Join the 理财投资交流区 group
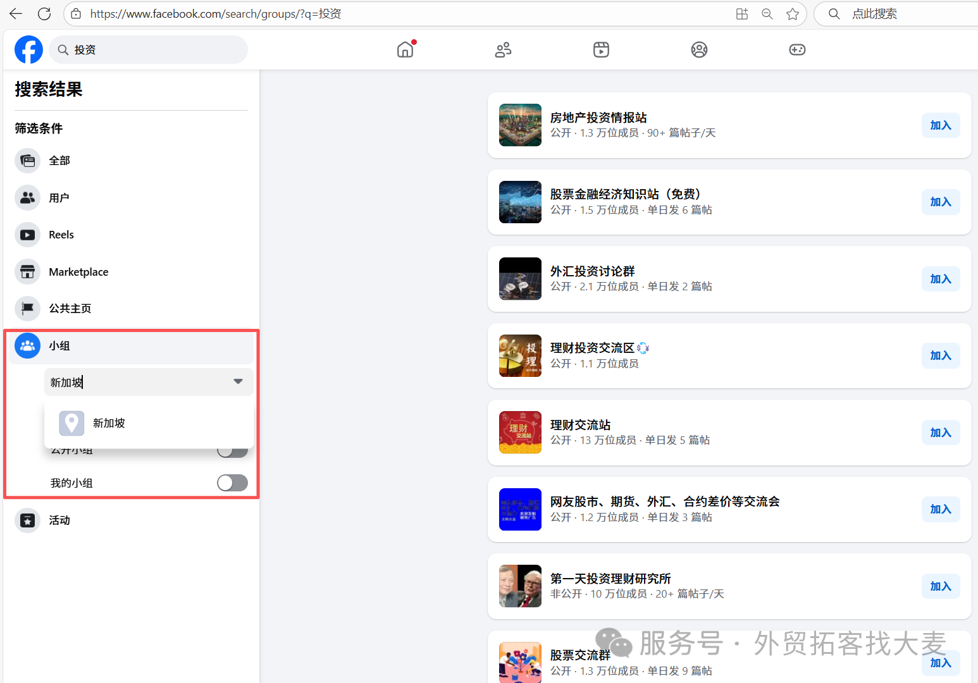This screenshot has height=683, width=978. tap(941, 355)
